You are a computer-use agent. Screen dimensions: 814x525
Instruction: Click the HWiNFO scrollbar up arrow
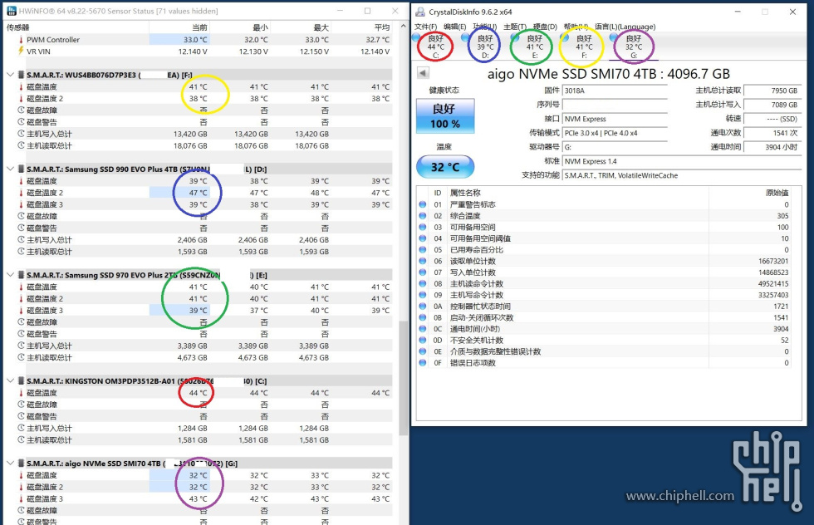coord(404,27)
